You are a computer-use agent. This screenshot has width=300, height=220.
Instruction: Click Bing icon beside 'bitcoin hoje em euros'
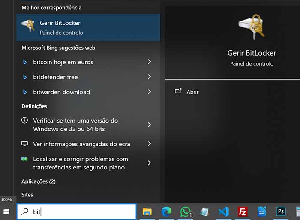click(25, 62)
